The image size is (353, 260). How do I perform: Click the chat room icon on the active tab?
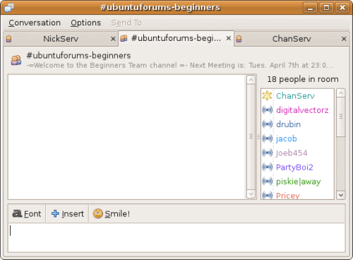click(x=124, y=38)
